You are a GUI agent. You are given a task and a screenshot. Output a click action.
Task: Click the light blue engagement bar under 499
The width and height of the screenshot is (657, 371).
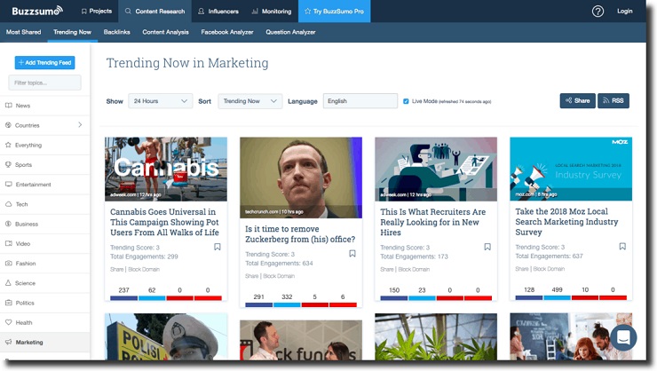(557, 297)
